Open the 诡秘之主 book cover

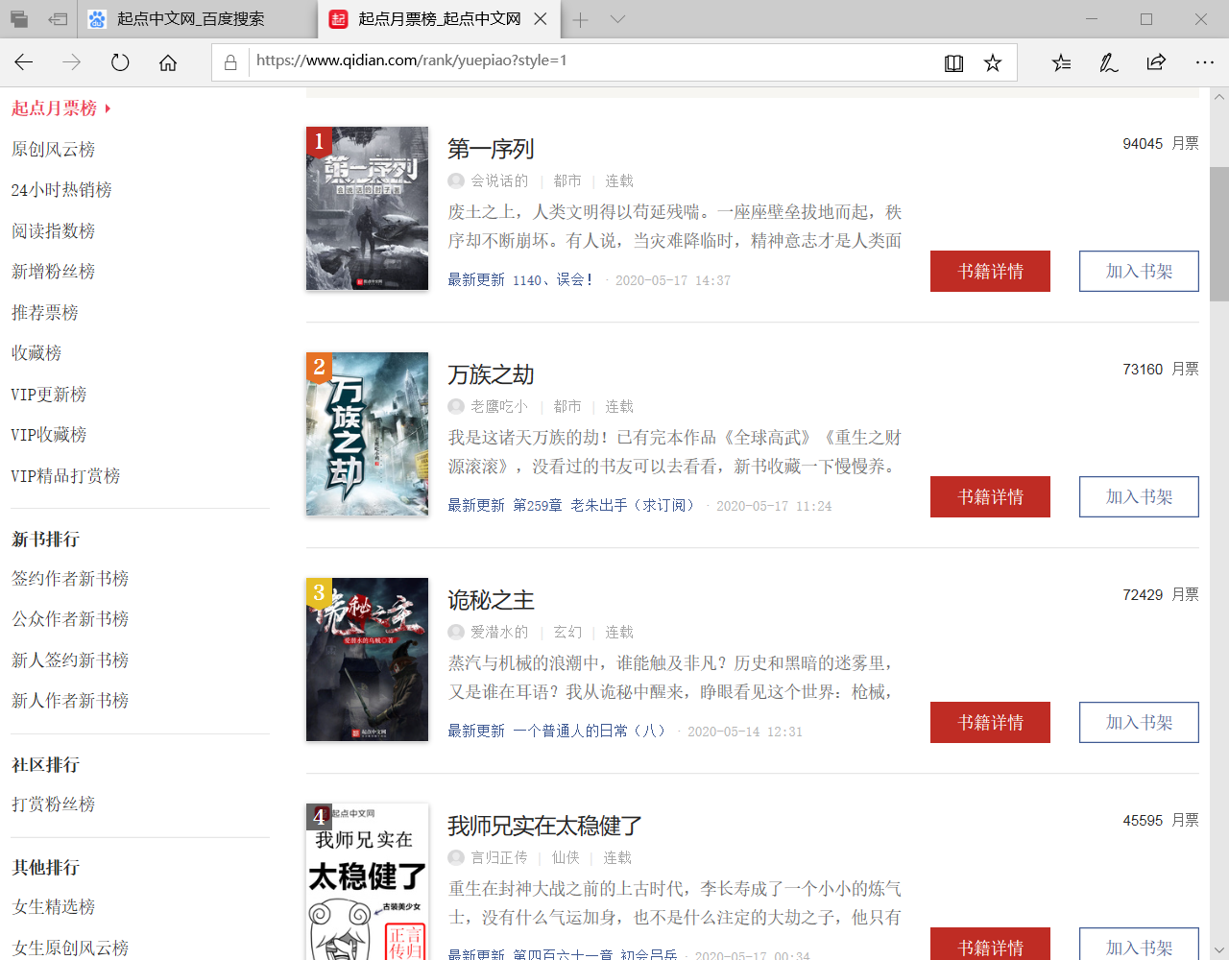367,660
